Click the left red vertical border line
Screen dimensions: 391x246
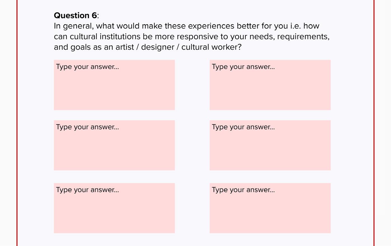tap(17, 123)
